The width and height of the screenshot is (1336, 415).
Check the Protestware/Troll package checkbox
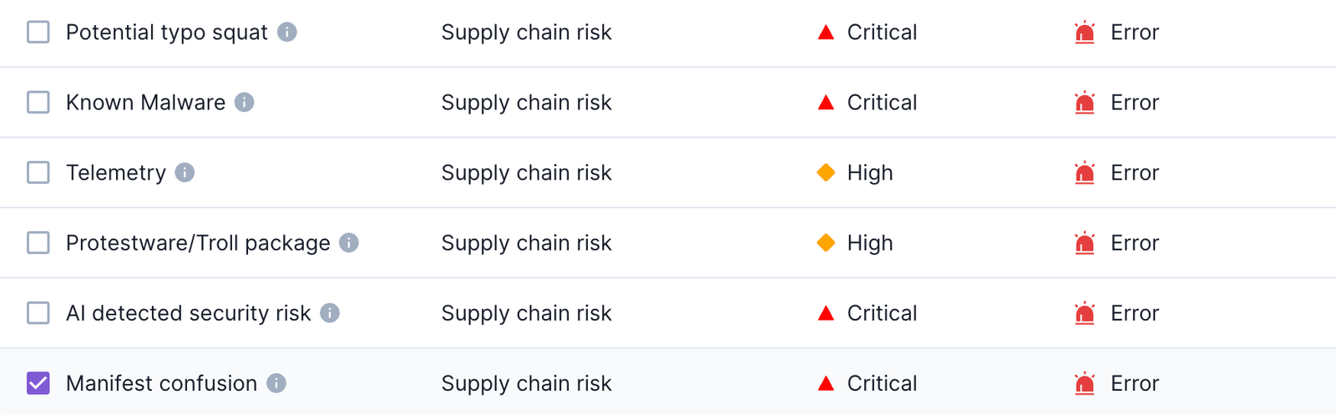click(x=38, y=242)
